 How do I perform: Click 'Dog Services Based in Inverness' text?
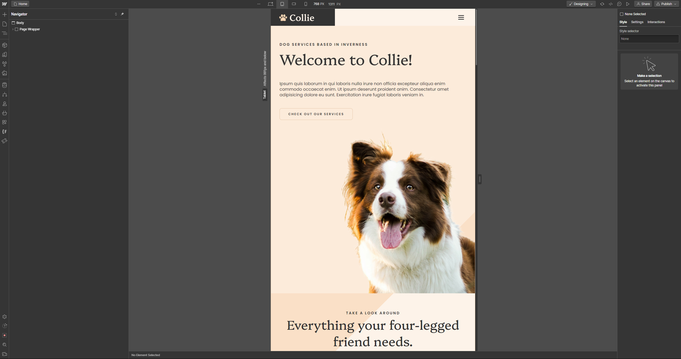(x=323, y=44)
